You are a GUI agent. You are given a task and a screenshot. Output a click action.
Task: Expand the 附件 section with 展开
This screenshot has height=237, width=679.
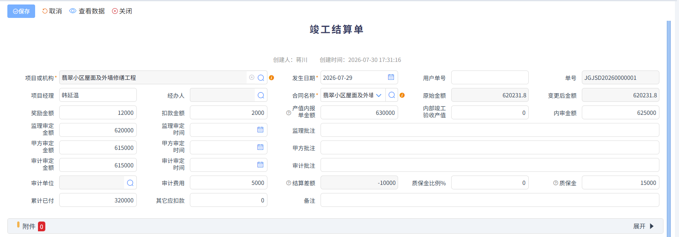[644, 226]
